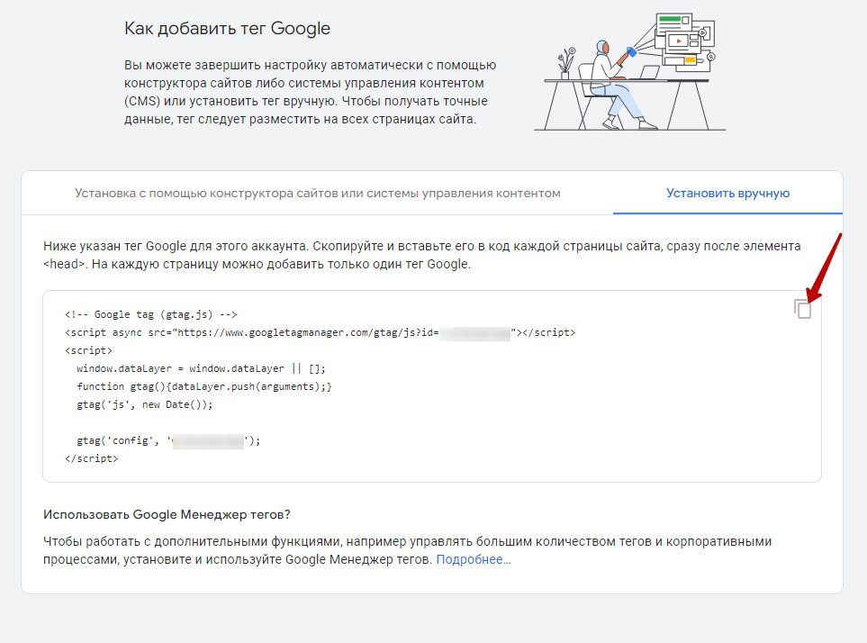This screenshot has height=643, width=867.
Task: Click the "window.dataLayer = window.dataLayer || [];" line
Action: [202, 368]
